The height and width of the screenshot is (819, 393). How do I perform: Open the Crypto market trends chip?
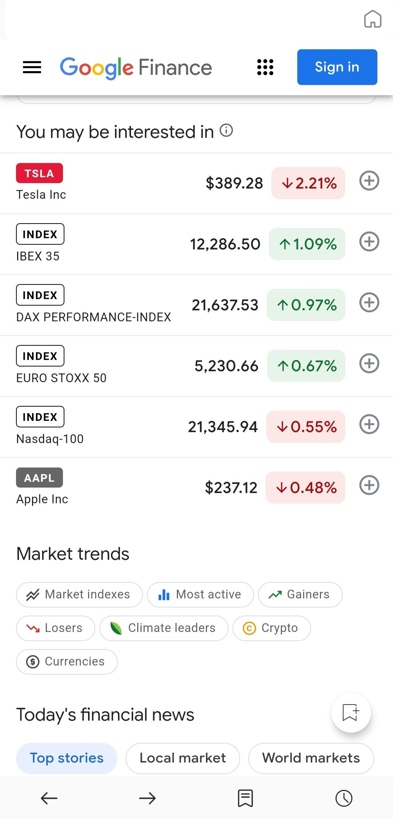[x=271, y=628]
